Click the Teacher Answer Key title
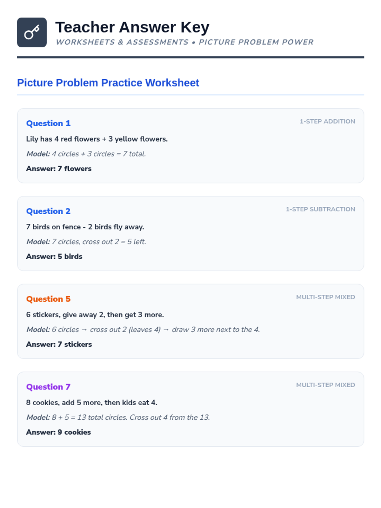381x508 pixels. click(x=132, y=27)
